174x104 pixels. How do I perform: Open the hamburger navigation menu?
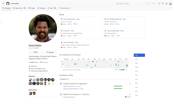click(3, 4)
